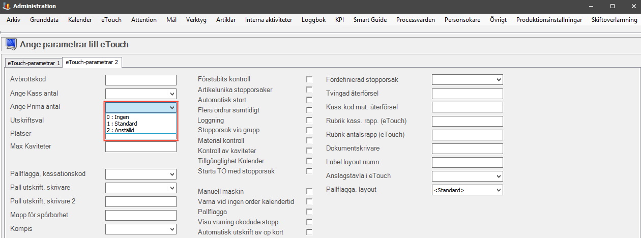Switch to eTouch-parametrar 1 tab
This screenshot has height=238, width=641.
[x=34, y=63]
